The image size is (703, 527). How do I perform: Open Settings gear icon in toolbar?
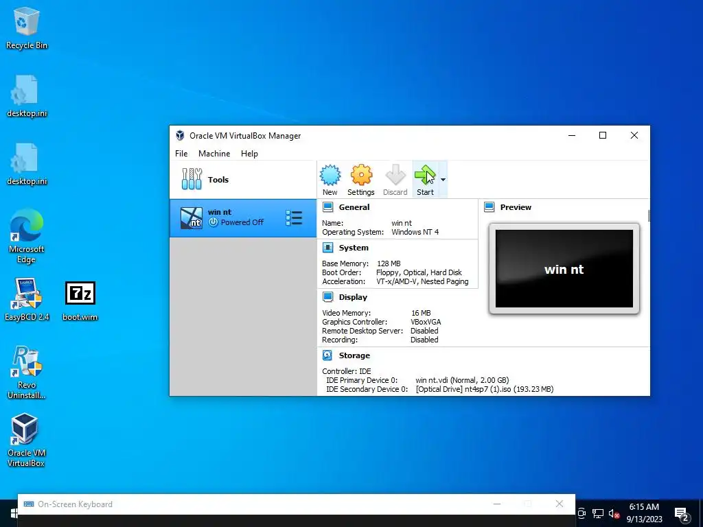pyautogui.click(x=361, y=175)
